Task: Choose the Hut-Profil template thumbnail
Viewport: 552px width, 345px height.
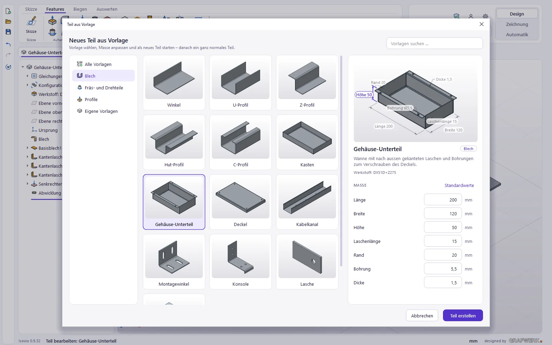Action: click(x=174, y=142)
